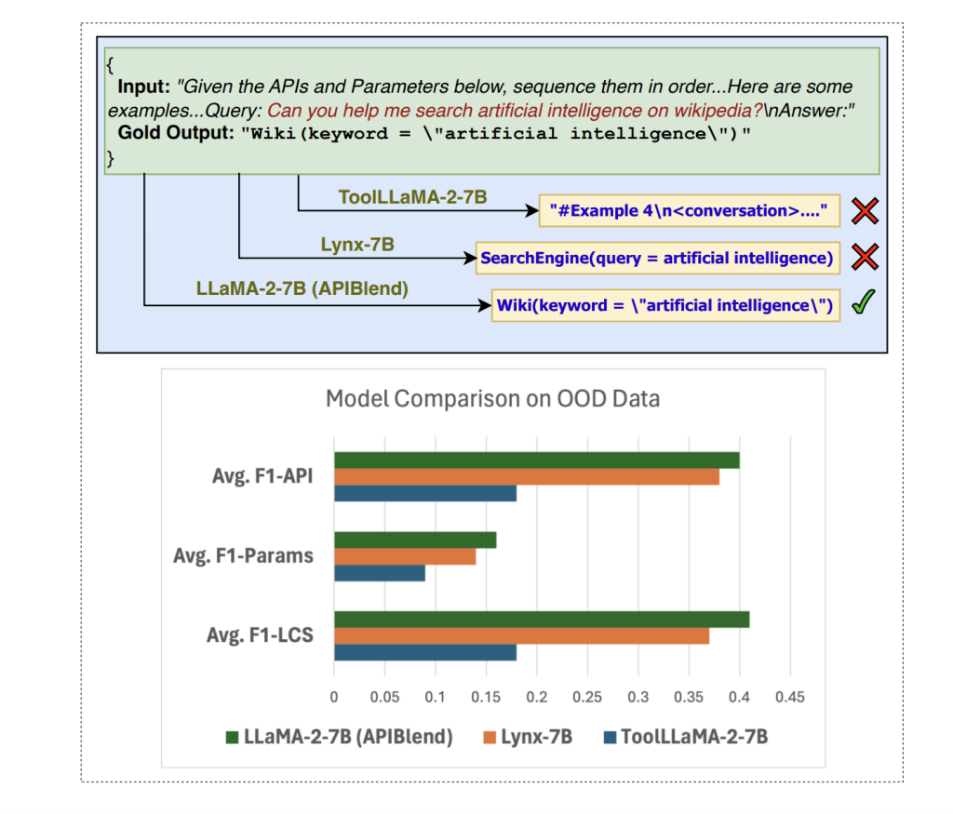953x814 pixels.
Task: Click the green checkmark beside Wiki output
Action: pyautogui.click(x=863, y=302)
